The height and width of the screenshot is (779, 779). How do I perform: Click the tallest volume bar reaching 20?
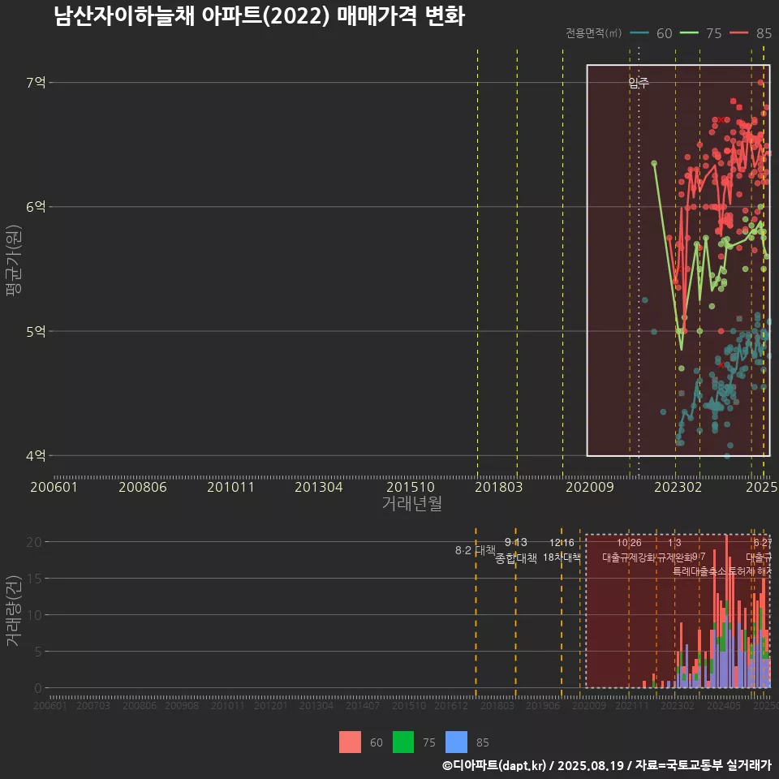(726, 611)
